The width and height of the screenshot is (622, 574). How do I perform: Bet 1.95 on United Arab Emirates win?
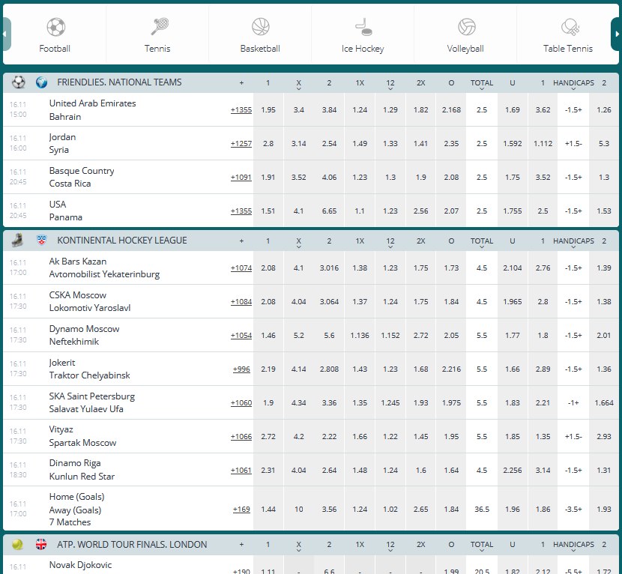268,110
